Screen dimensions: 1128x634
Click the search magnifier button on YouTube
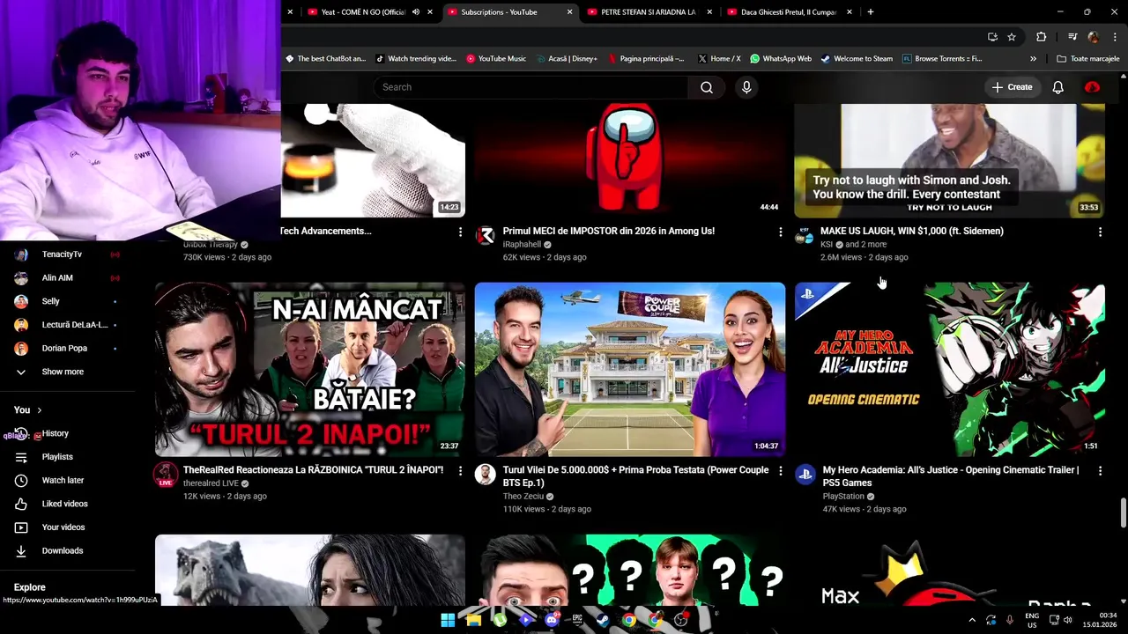pyautogui.click(x=707, y=87)
